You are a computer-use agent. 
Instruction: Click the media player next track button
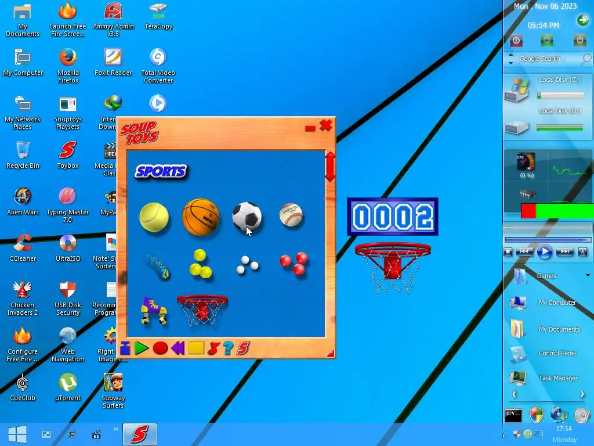564,251
